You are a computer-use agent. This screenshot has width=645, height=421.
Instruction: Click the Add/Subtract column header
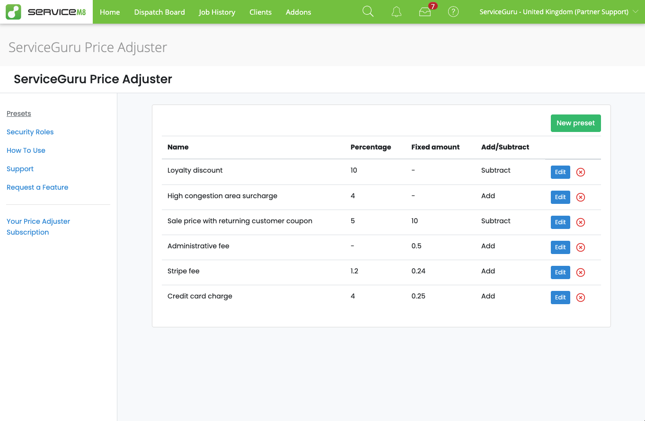[505, 147]
